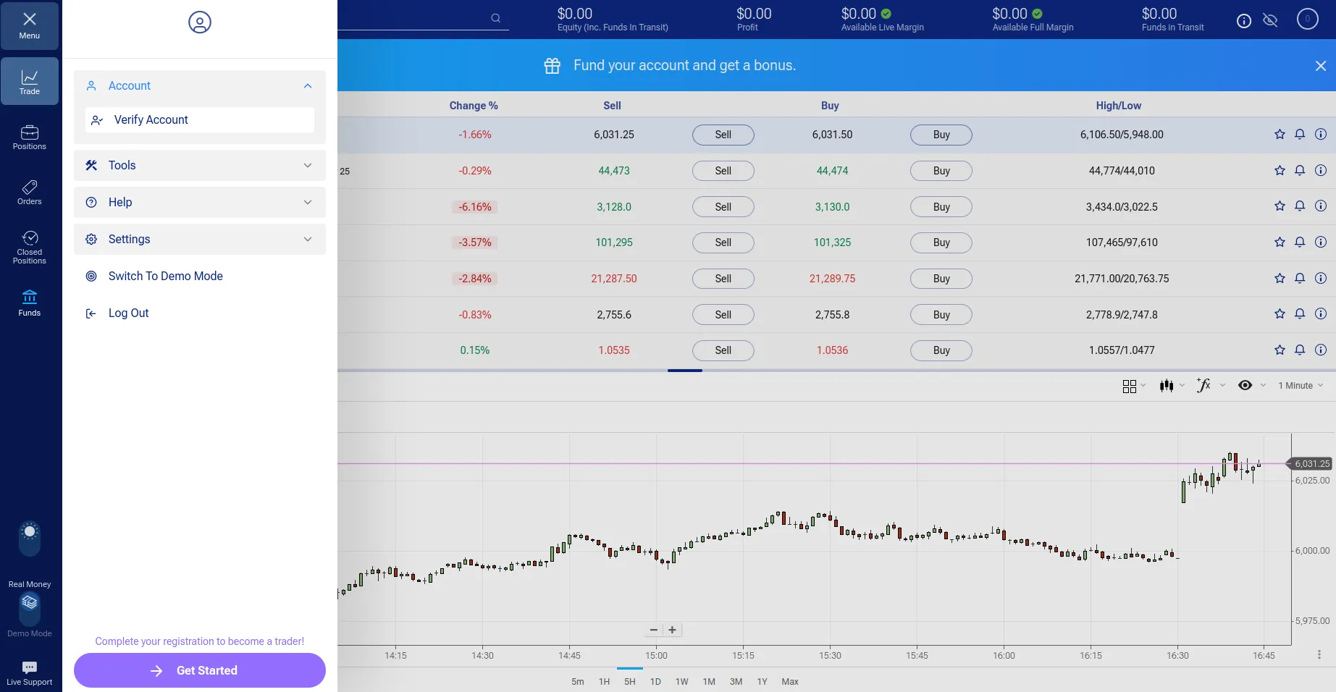The width and height of the screenshot is (1336, 692).
Task: Zoom out the chart with minus
Action: coord(654,630)
